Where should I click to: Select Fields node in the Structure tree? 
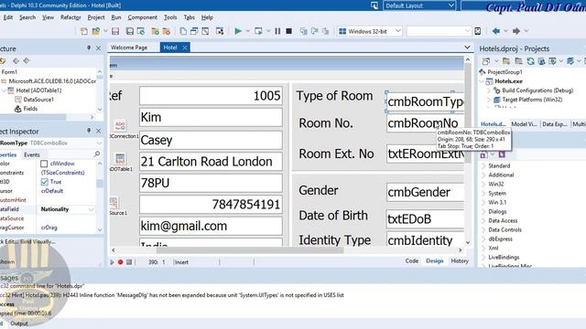30,109
